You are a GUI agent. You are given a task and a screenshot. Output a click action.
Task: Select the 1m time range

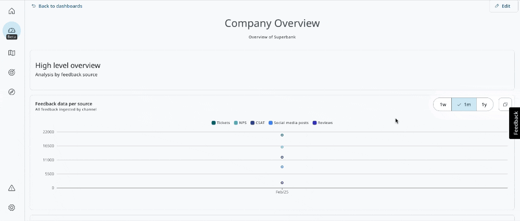coord(464,104)
